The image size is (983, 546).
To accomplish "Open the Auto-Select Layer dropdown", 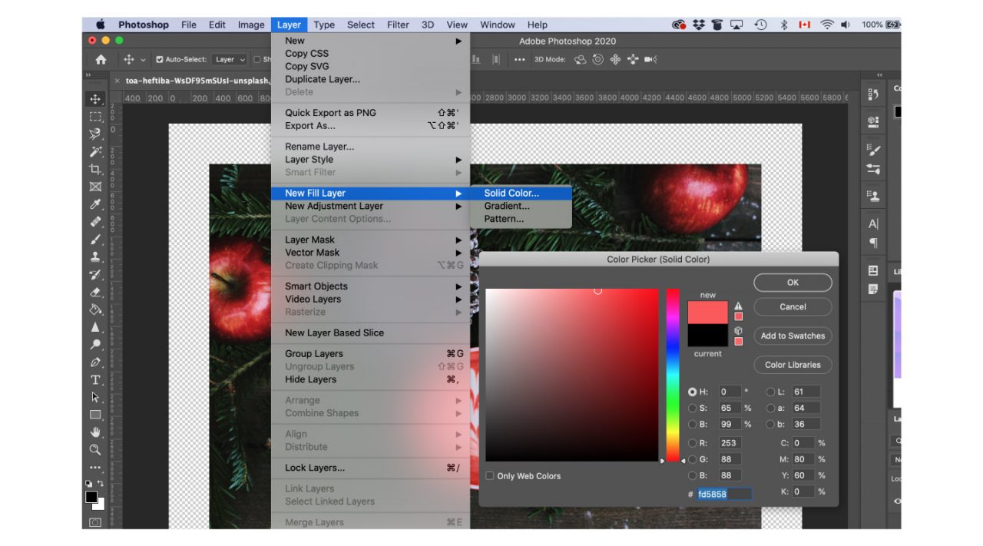I will [230, 59].
